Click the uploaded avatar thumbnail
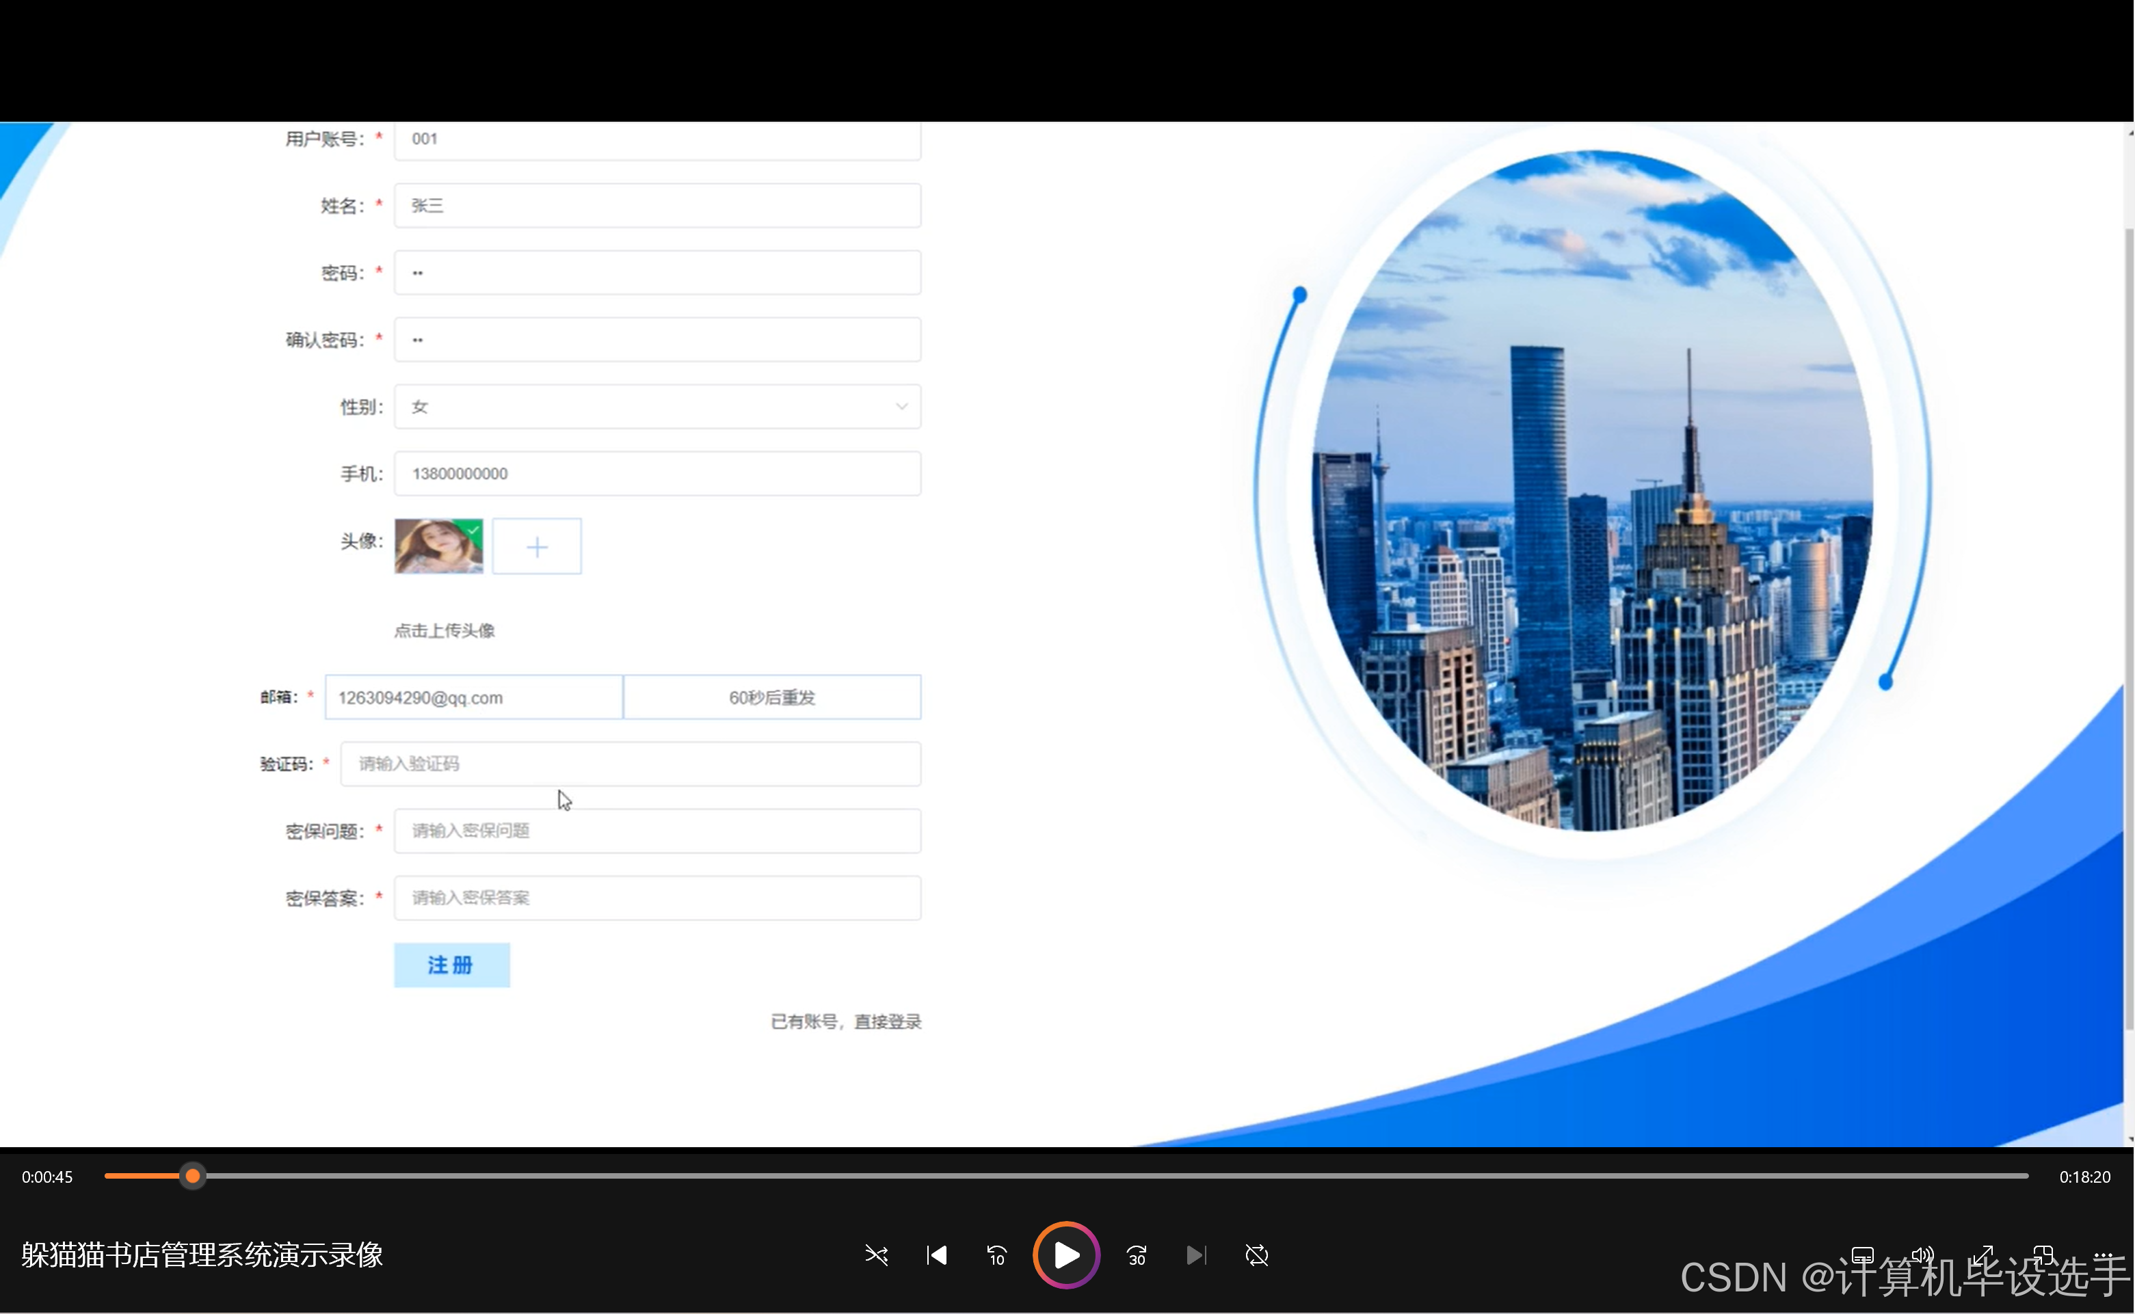 438,547
